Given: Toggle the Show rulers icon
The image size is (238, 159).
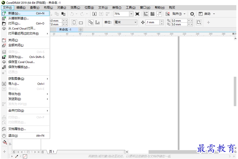Looking at the screenshot, I should [146, 14].
